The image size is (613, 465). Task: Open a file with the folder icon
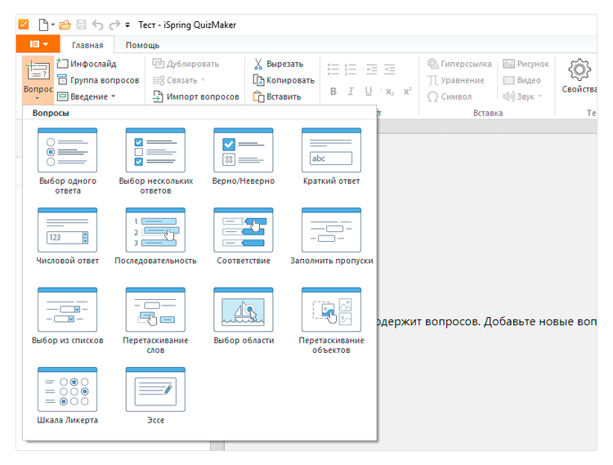(65, 25)
